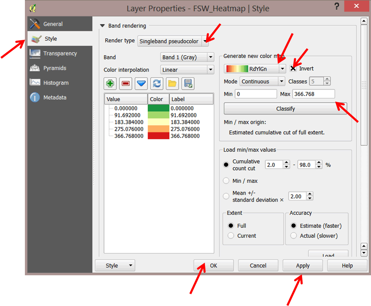
Task: Collapse the Band rendering group
Action: click(102, 26)
